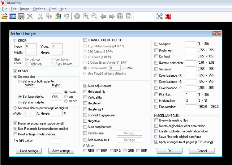Toggle Auto adjust colors checkbox
The height and width of the screenshot is (165, 232).
coord(85,86)
